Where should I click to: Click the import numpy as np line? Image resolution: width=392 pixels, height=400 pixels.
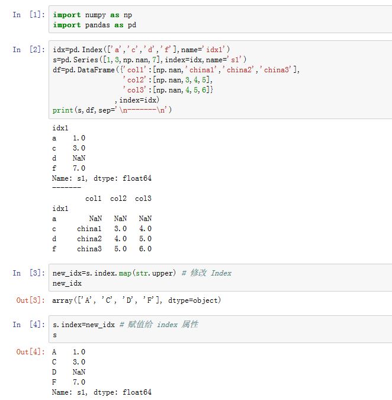(x=92, y=15)
